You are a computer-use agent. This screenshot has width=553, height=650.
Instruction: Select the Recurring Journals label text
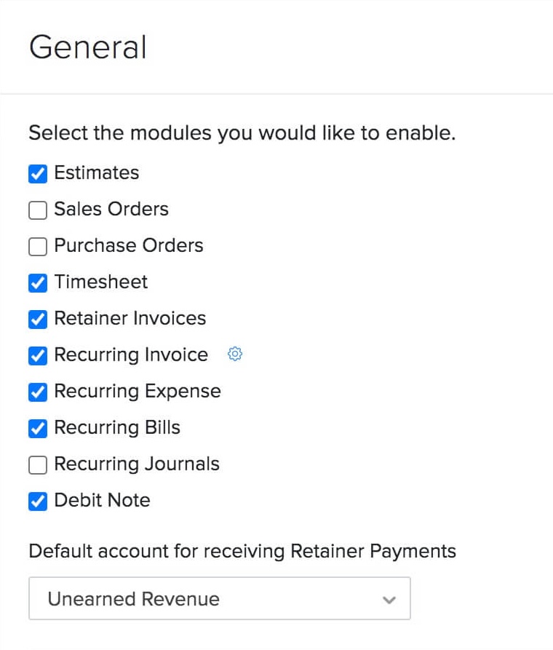point(137,464)
